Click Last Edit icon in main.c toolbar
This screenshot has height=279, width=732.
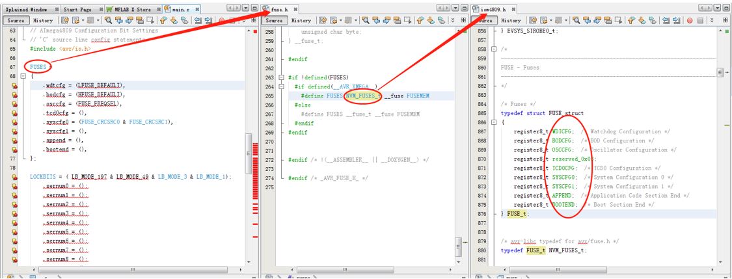click(x=65, y=21)
